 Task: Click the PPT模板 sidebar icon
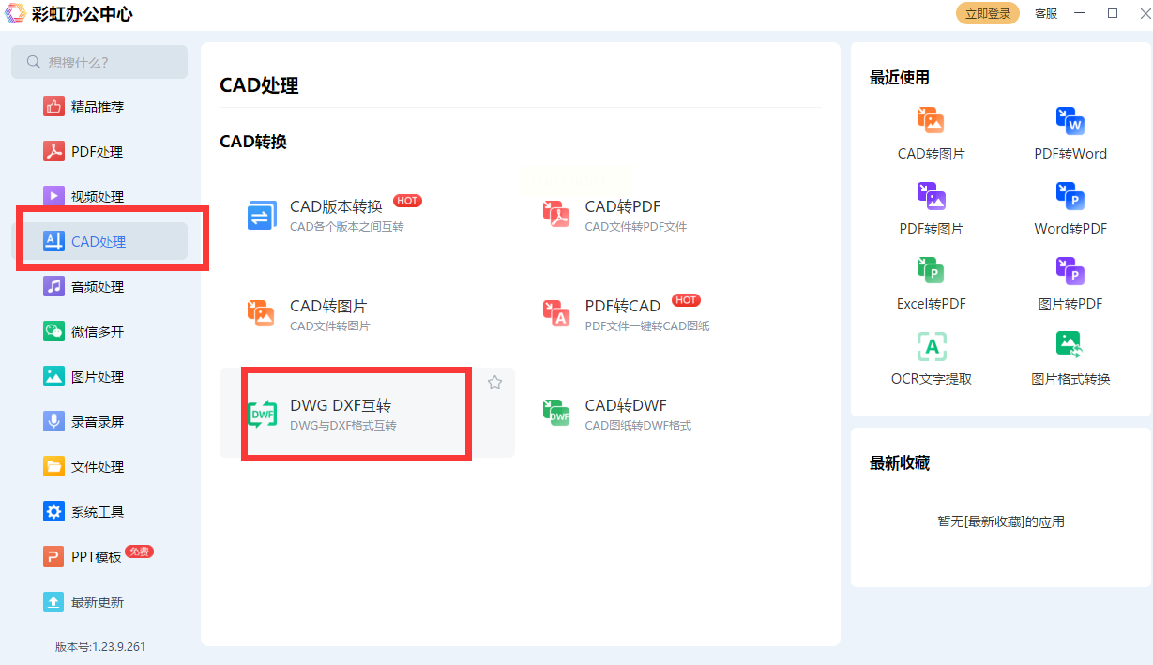pos(53,556)
